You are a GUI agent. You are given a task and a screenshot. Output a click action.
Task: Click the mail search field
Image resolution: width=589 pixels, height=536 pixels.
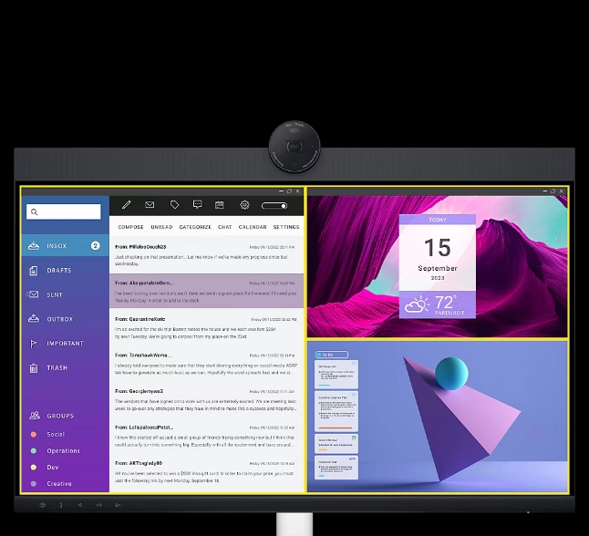point(64,211)
